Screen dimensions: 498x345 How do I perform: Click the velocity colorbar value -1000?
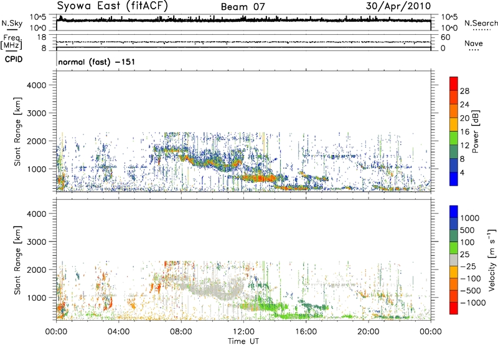473,303
